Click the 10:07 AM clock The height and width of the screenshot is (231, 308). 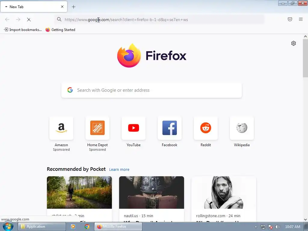coord(292,227)
